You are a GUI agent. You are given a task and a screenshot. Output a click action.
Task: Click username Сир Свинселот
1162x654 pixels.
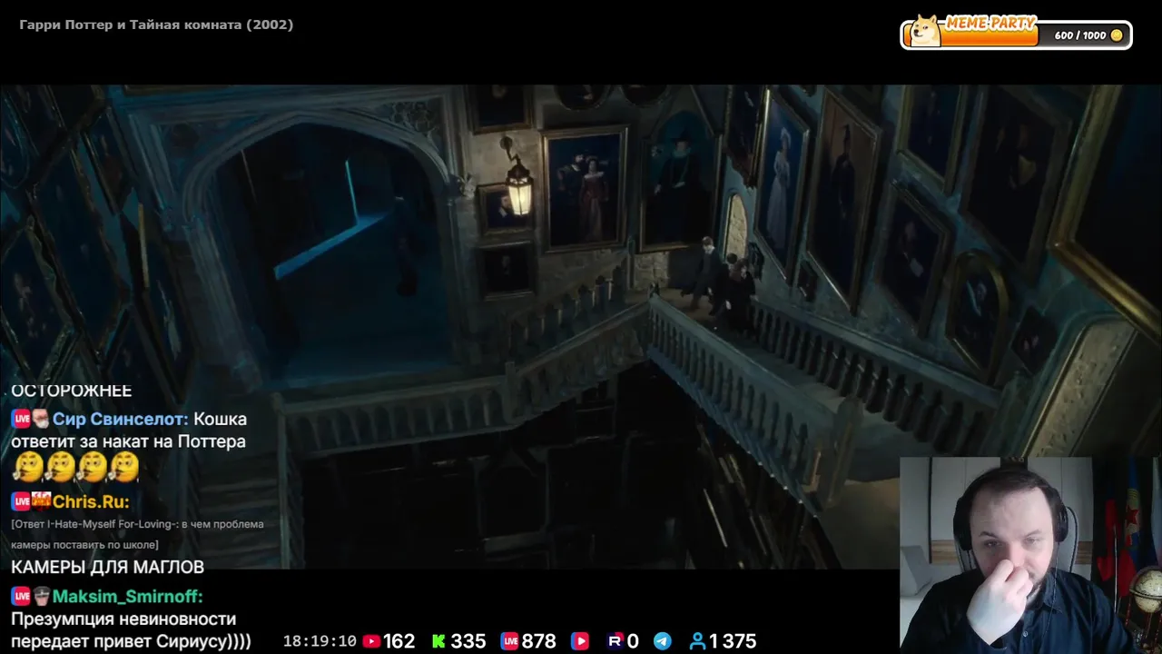tap(121, 420)
